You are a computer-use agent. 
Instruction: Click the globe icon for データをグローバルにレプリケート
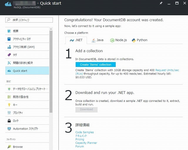[9, 89]
